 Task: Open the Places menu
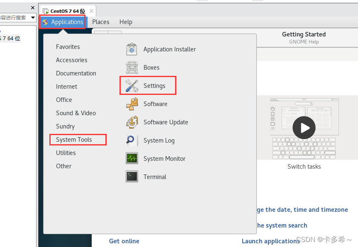click(101, 22)
